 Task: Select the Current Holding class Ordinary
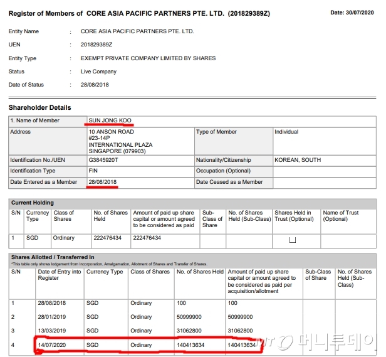[63, 238]
